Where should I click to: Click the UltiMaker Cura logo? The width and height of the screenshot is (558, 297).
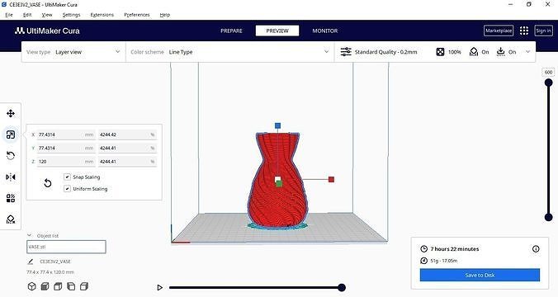tap(47, 31)
